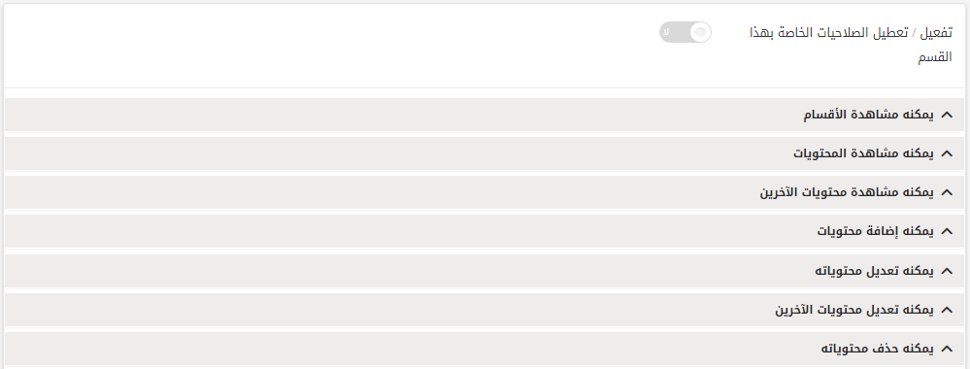
Task: Open the يمكنه إضافة محتويات section title
Action: click(876, 231)
